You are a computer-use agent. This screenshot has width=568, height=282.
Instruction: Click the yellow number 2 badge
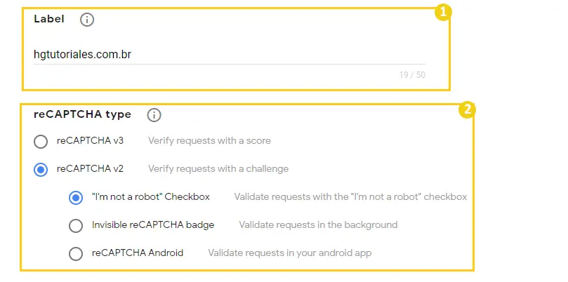(x=467, y=109)
